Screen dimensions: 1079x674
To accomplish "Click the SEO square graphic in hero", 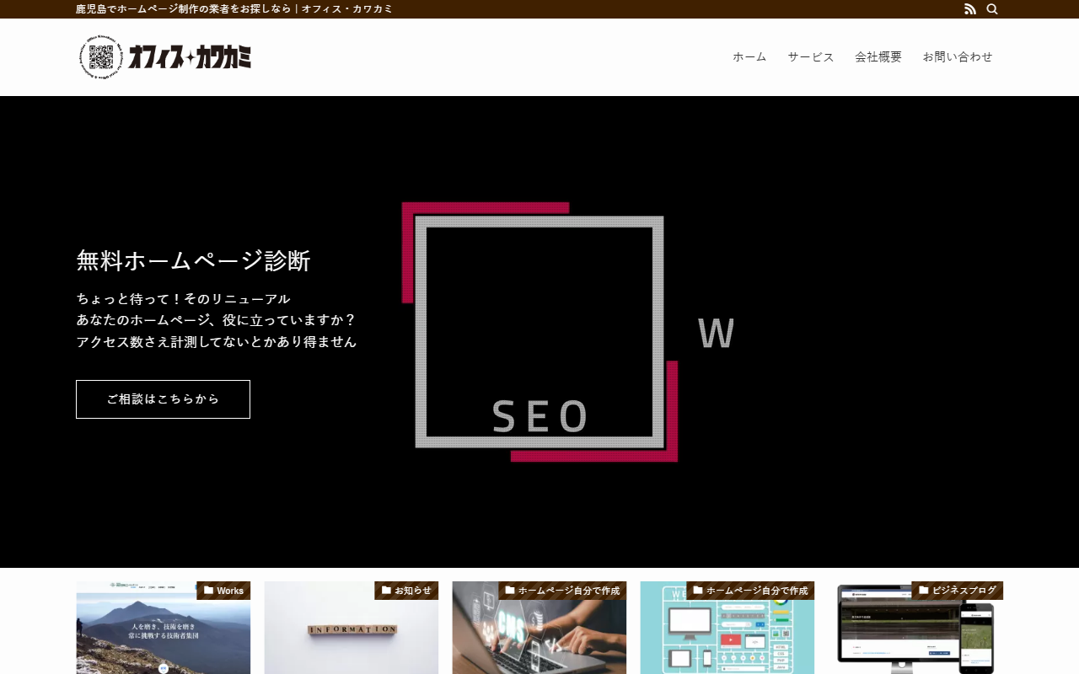I will 539,332.
